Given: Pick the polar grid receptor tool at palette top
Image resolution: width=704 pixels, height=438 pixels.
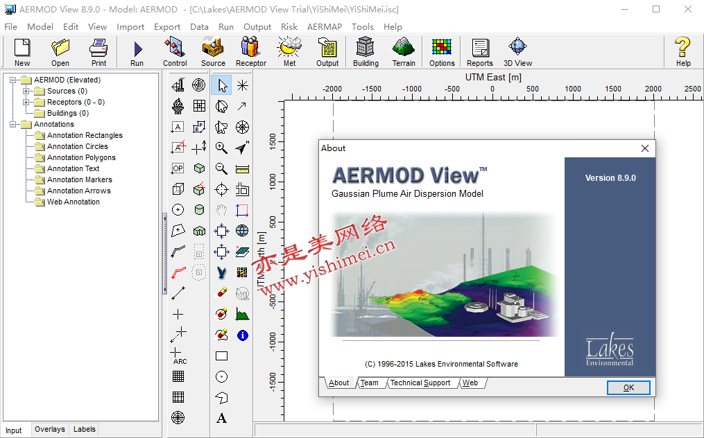Looking at the screenshot, I should pos(199,85).
